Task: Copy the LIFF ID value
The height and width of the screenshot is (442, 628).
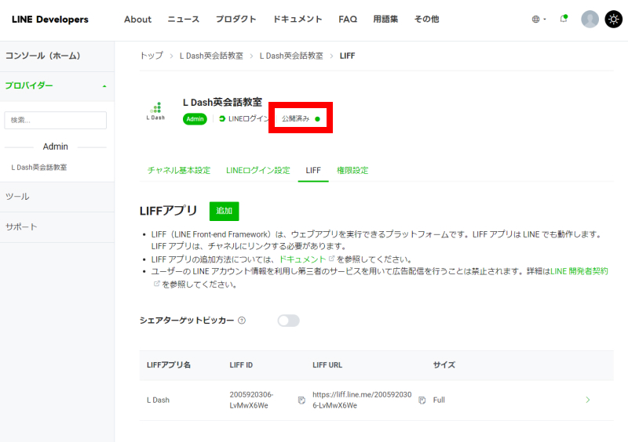Action: pos(301,400)
